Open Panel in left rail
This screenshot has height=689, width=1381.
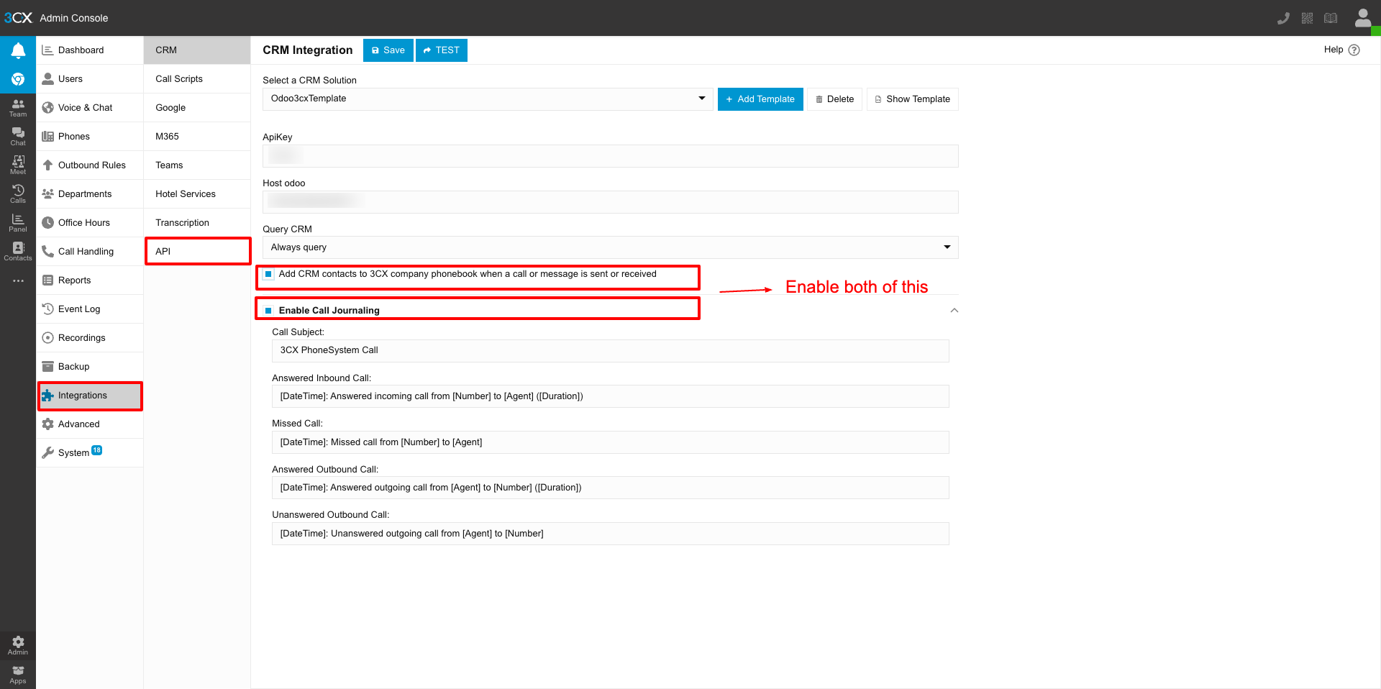pyautogui.click(x=18, y=223)
